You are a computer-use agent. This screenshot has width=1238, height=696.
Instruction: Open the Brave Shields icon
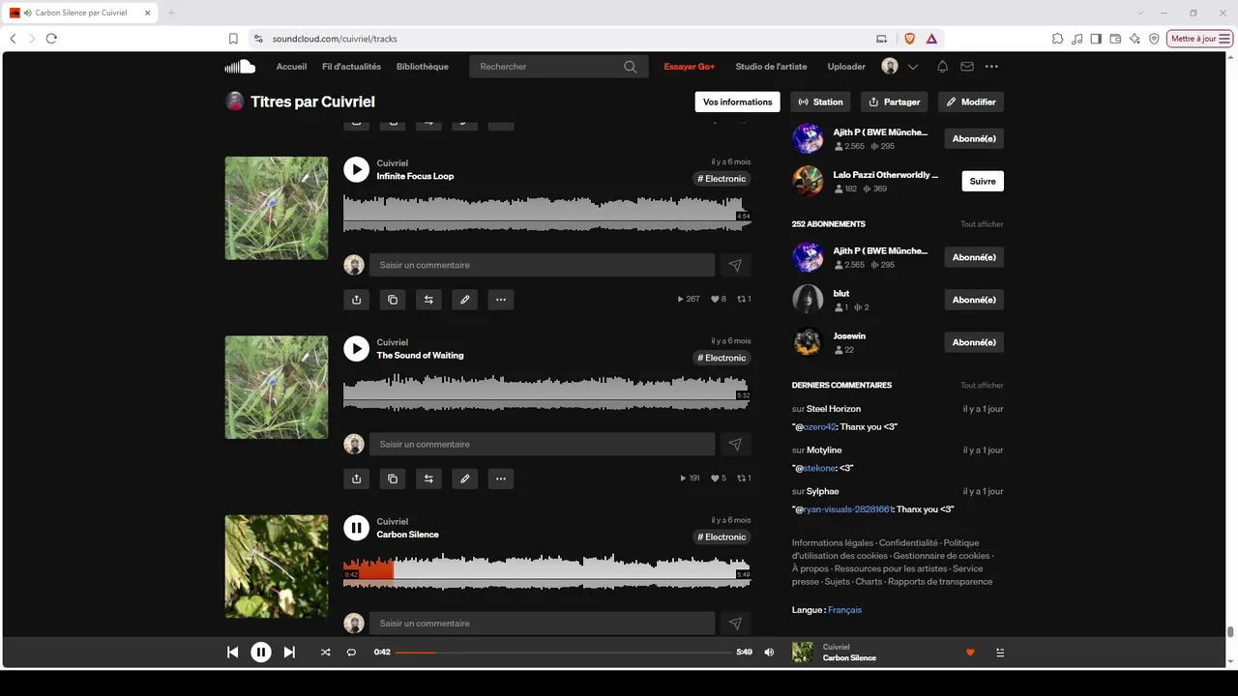[909, 39]
